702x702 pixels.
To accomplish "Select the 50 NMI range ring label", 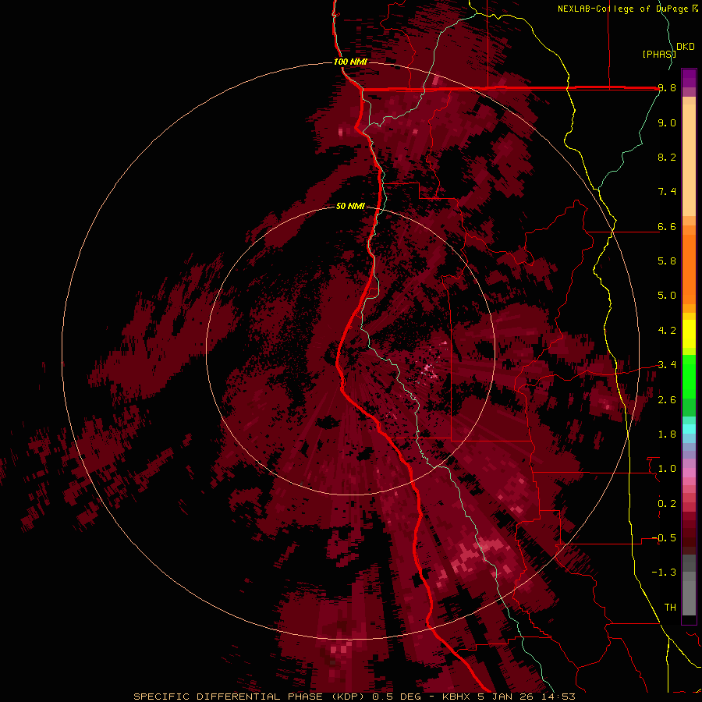I will [350, 206].
